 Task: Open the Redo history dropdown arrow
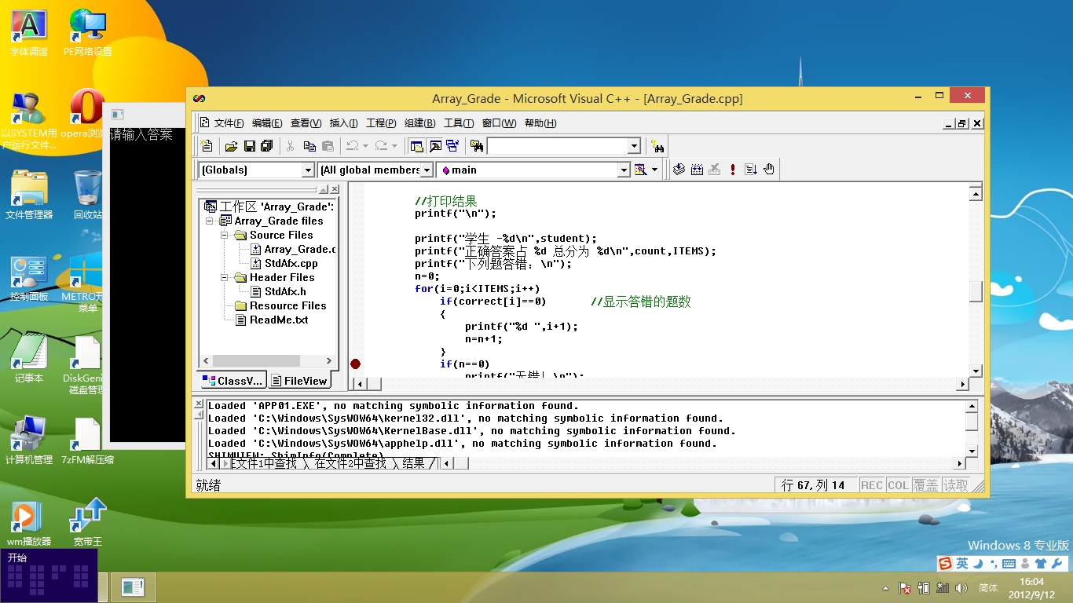click(x=394, y=146)
